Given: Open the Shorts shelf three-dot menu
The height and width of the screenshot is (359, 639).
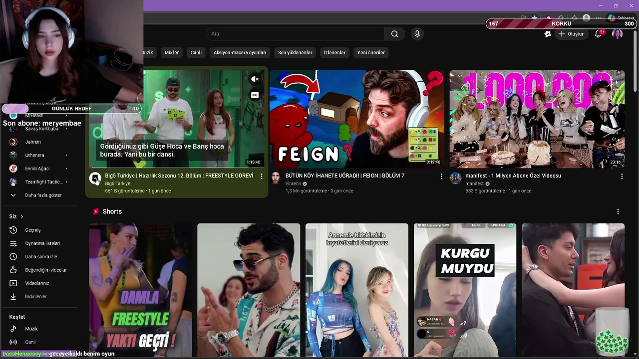Looking at the screenshot, I should 618,211.
